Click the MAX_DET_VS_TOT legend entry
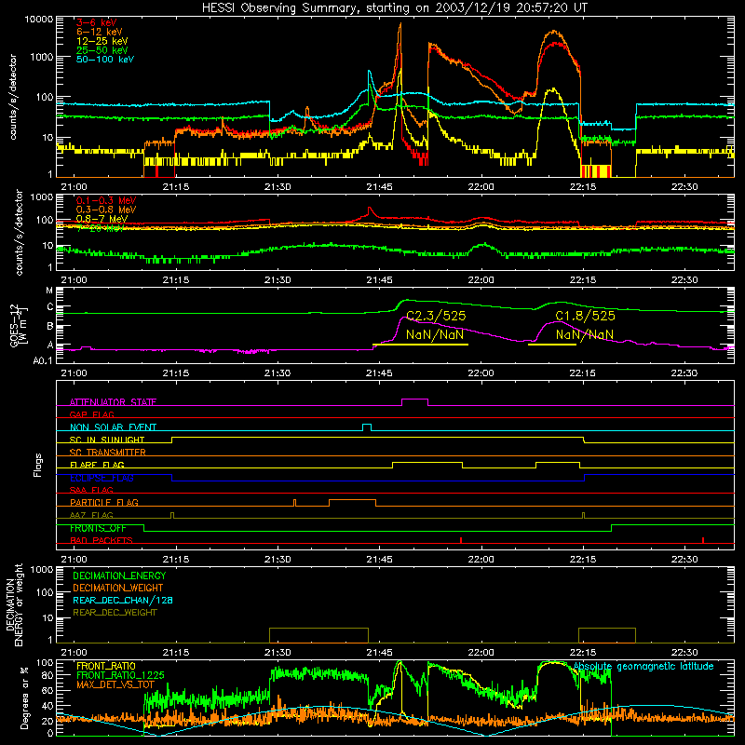This screenshot has width=745, height=745. (x=115, y=684)
